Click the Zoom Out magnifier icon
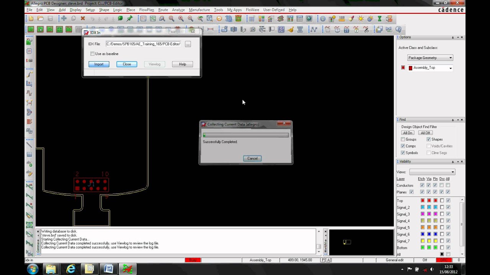 tap(191, 18)
